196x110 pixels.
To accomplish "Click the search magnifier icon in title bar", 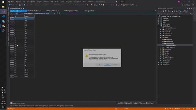I will point(116,2).
